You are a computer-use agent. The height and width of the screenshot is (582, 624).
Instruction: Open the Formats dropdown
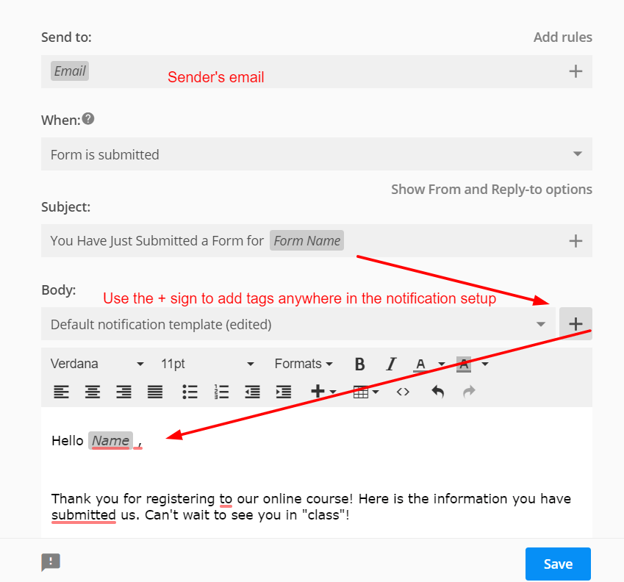304,364
